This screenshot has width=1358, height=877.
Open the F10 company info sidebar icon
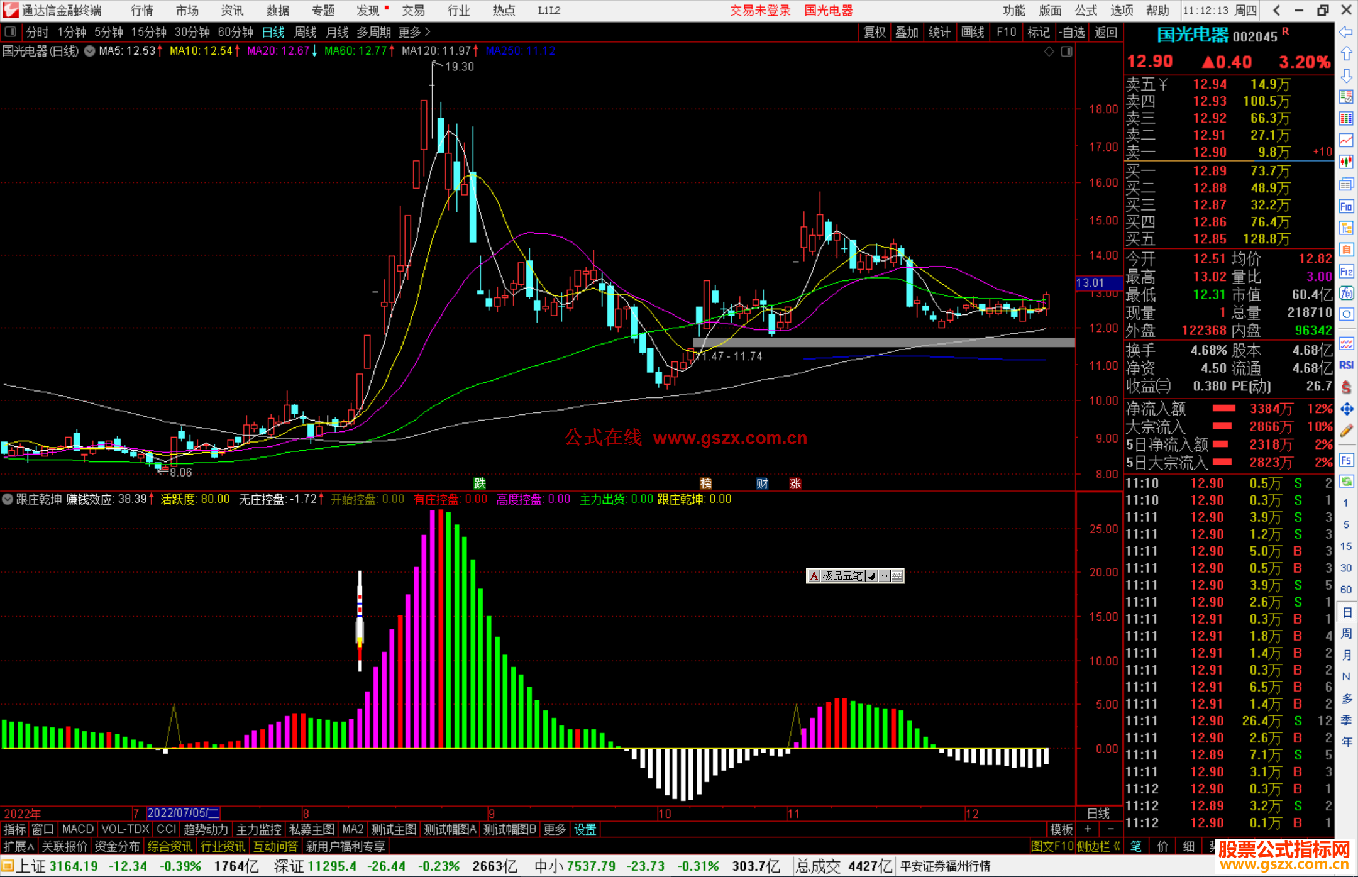[1346, 206]
